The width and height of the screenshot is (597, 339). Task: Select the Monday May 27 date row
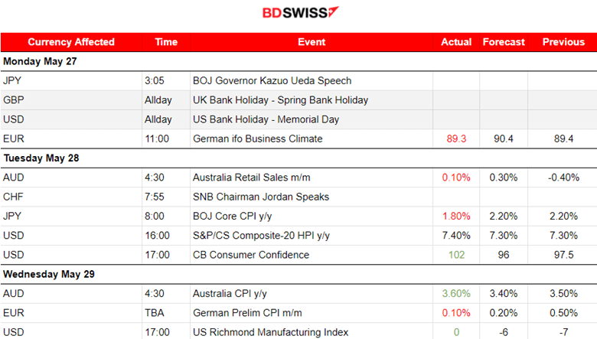[x=40, y=61]
